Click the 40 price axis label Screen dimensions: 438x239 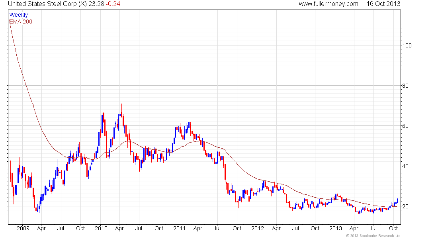tap(405, 167)
